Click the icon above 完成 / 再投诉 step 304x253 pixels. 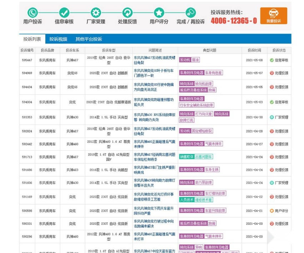click(191, 12)
